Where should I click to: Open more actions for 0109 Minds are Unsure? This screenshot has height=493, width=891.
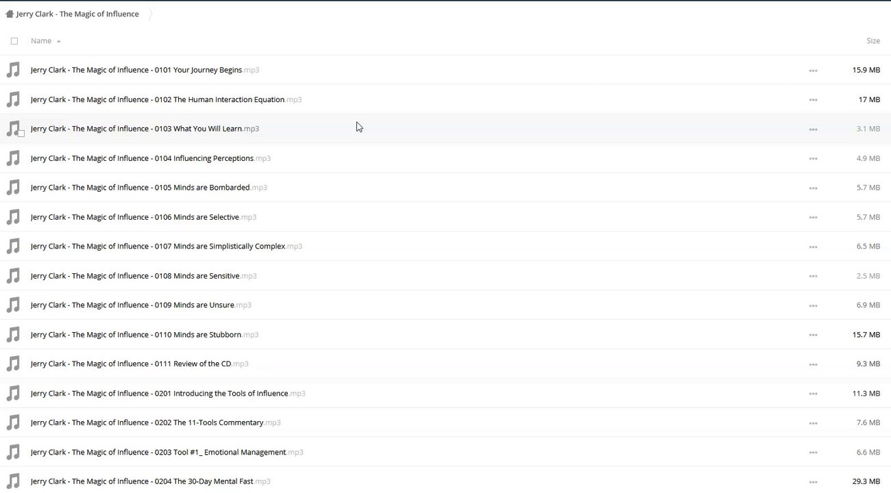tap(813, 306)
